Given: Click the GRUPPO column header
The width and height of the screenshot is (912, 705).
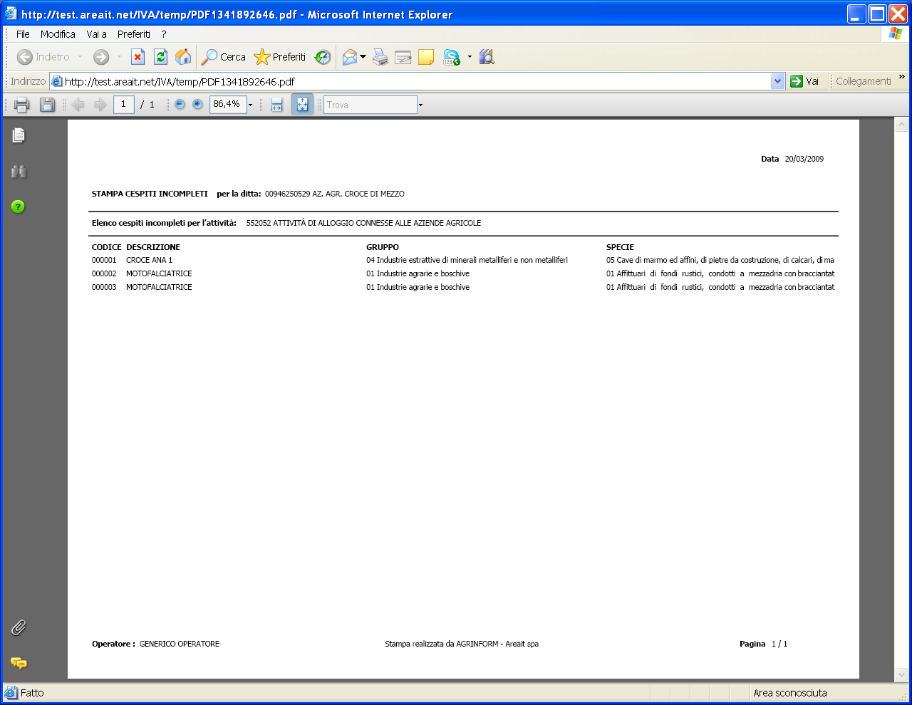Looking at the screenshot, I should click(383, 248).
